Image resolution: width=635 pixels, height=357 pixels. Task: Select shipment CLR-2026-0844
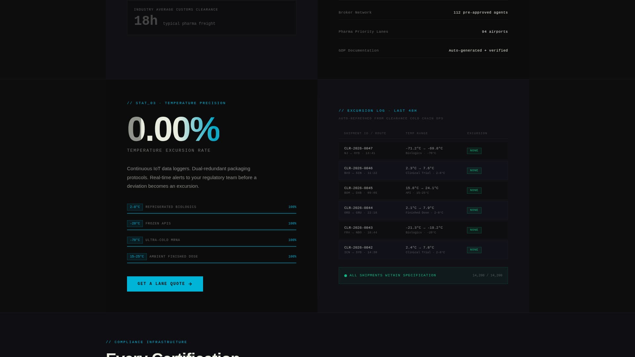click(x=423, y=210)
